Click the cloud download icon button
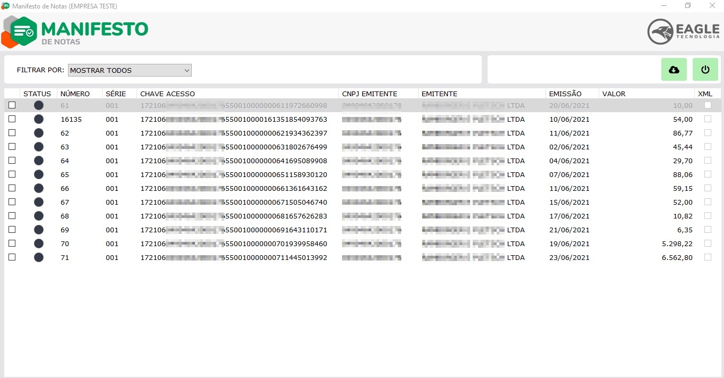The height and width of the screenshot is (378, 724). click(674, 70)
